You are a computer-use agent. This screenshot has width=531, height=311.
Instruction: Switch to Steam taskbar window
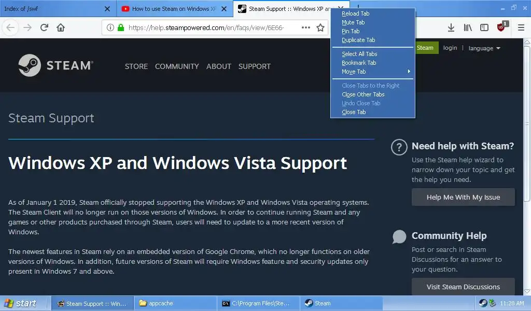click(341, 303)
